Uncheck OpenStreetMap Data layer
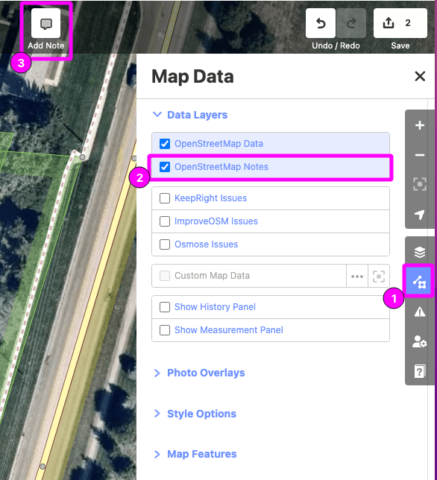 (165, 144)
